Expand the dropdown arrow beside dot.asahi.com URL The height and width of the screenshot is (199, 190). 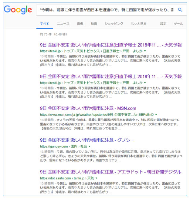tap(96, 178)
